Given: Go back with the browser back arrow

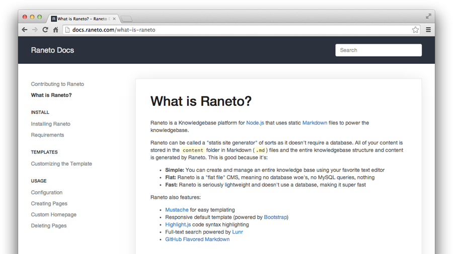Looking at the screenshot, I should (25, 30).
